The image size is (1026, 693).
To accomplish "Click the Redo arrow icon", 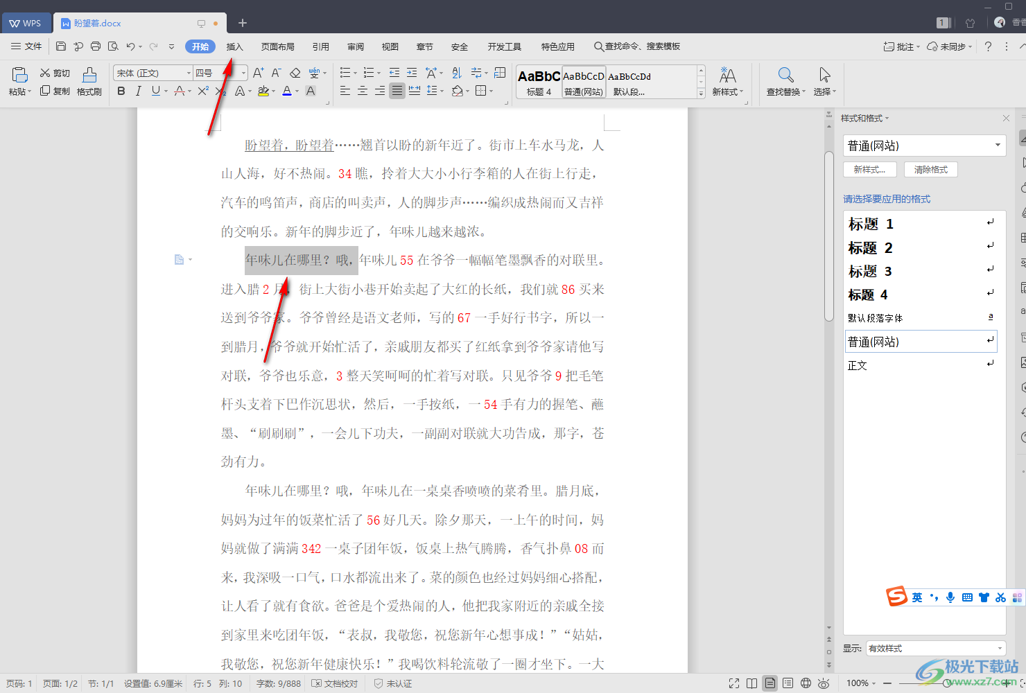I will [x=153, y=46].
